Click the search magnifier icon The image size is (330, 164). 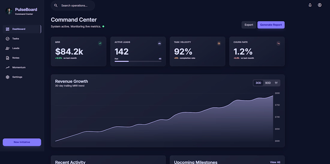56,5
